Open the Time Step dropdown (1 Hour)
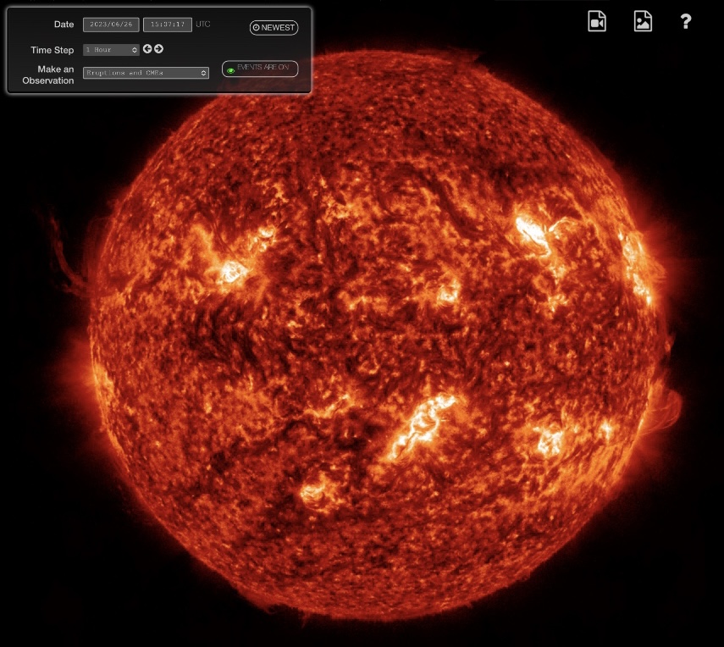Screen dimensions: 724x647 point(111,50)
